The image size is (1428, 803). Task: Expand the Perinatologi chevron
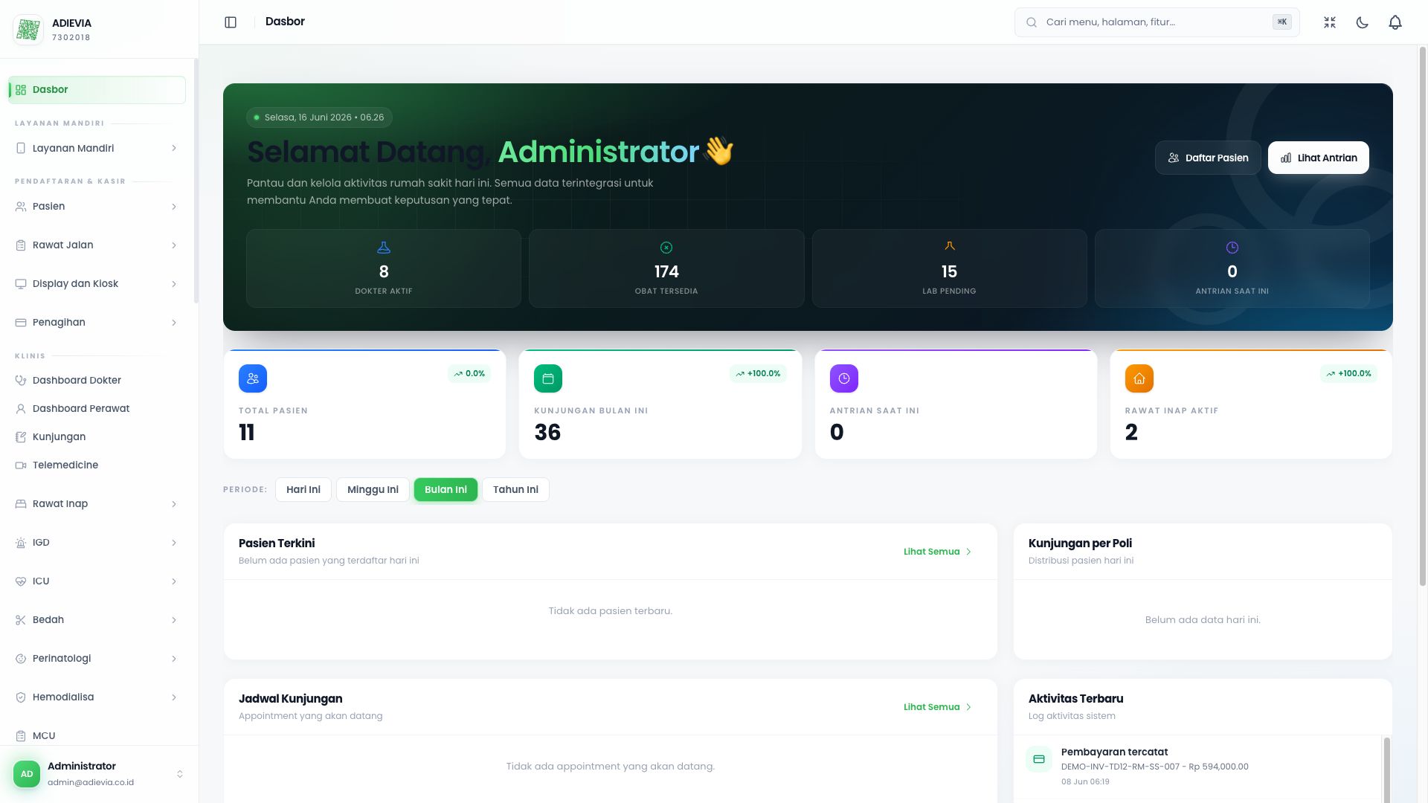click(x=174, y=659)
